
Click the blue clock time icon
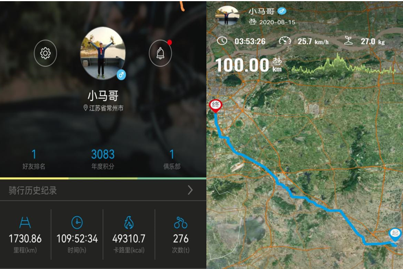click(77, 222)
